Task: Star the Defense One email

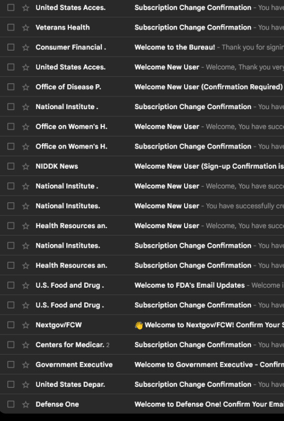Action: 26,405
